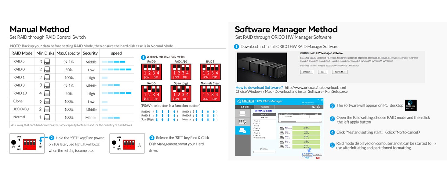
Task: Click the cancel button marked NO
Action: (x=318, y=155)
